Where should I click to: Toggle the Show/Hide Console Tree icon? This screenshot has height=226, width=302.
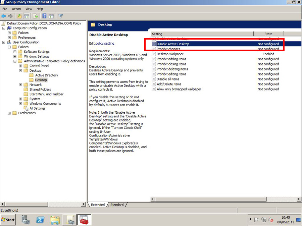tap(27, 16)
